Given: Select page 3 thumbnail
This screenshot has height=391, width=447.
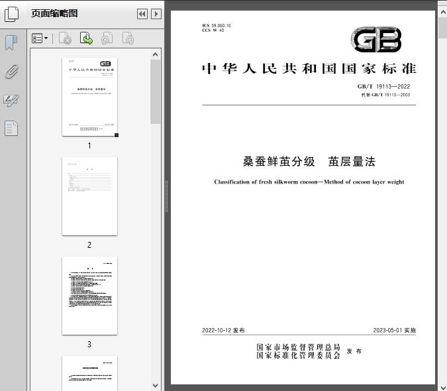Looking at the screenshot, I should (89, 296).
